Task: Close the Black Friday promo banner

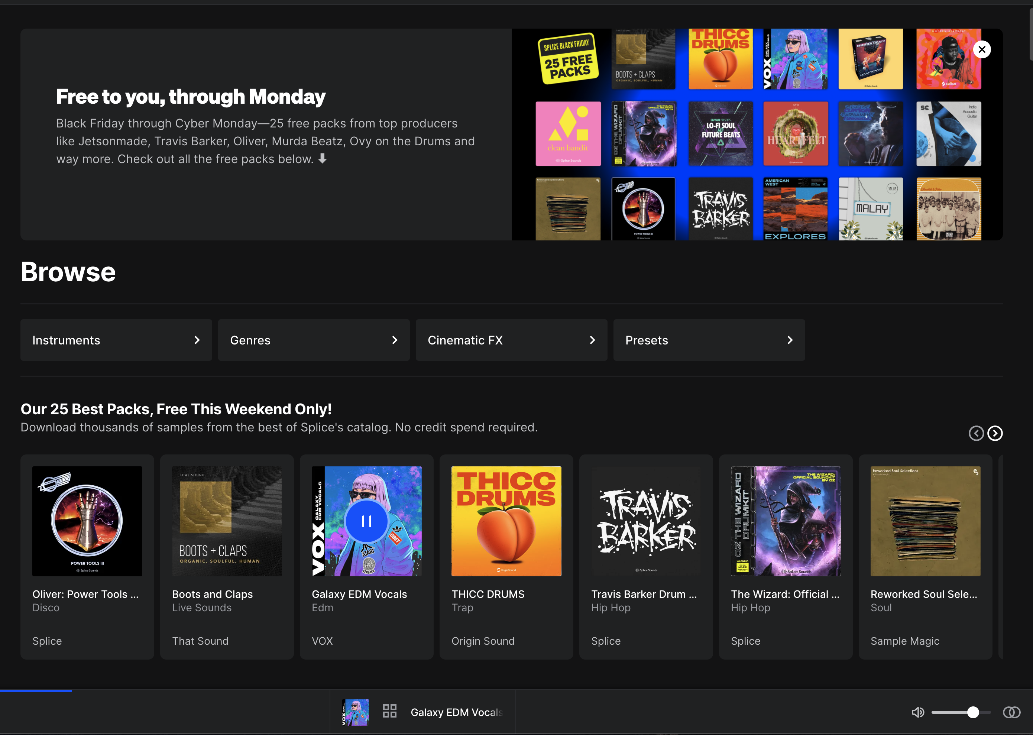Action: pyautogui.click(x=982, y=49)
